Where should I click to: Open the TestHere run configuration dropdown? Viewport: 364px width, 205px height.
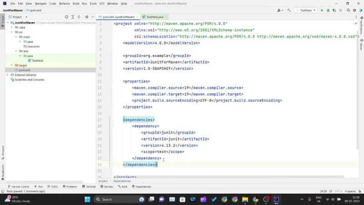[x=306, y=10]
